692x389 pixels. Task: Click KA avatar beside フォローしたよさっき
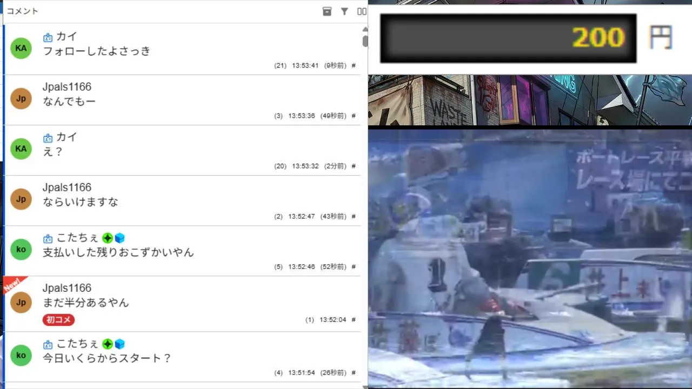point(21,48)
